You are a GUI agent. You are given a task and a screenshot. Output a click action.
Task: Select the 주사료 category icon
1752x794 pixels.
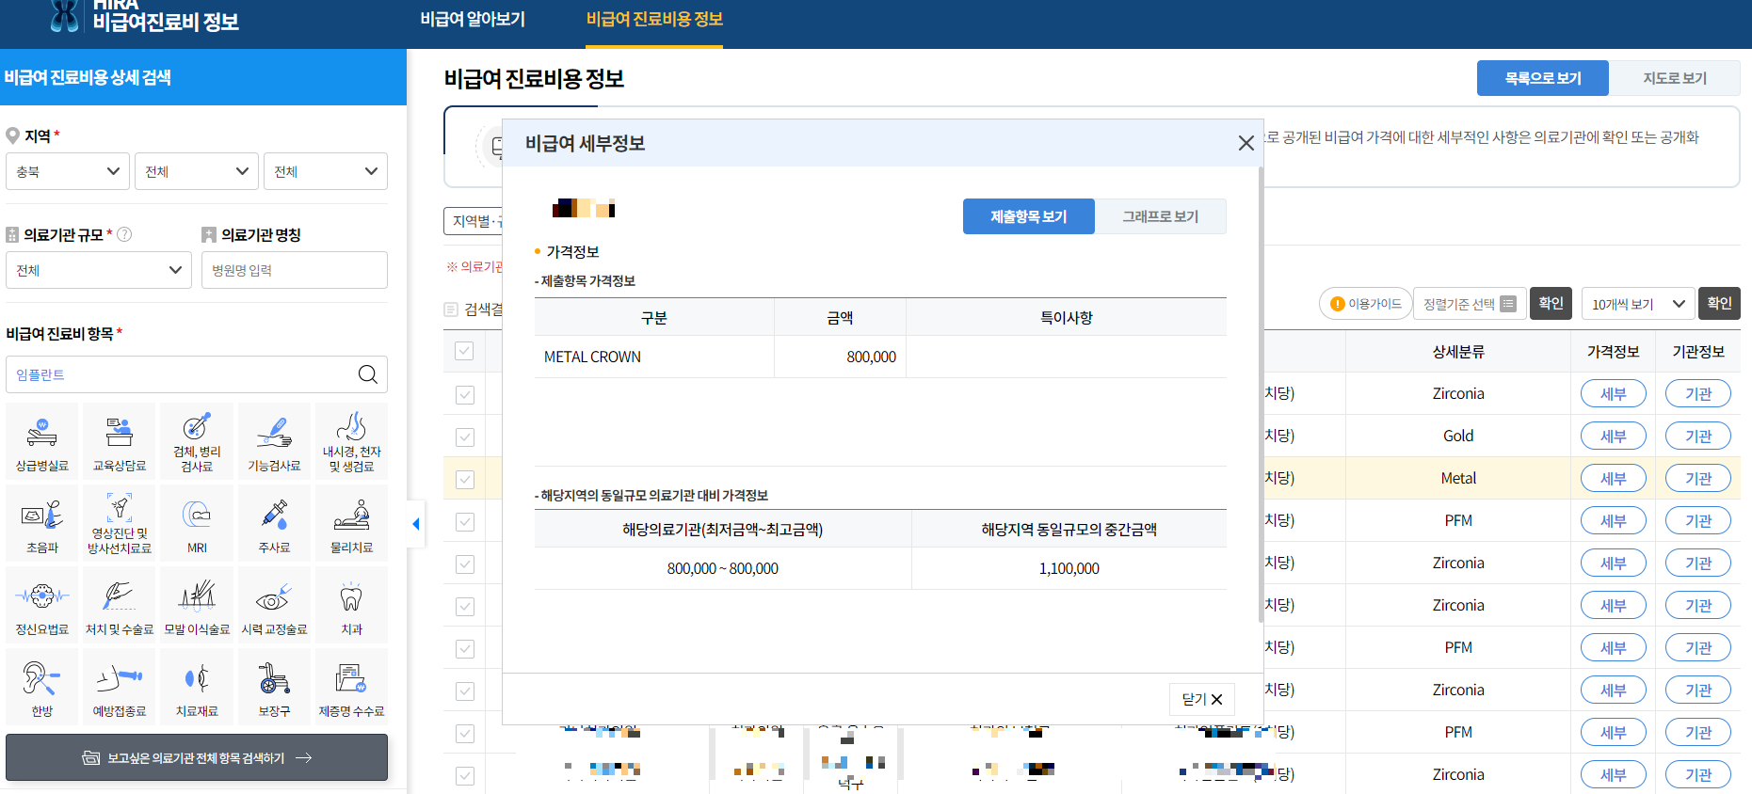[274, 523]
